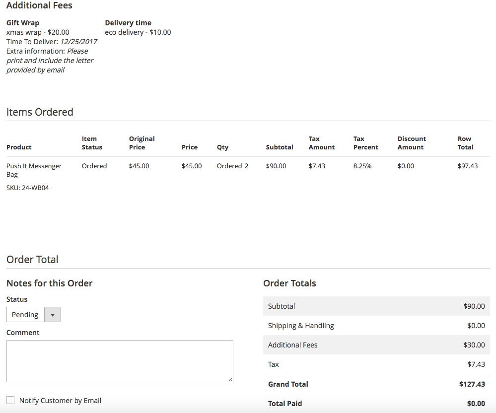Click the Items Ordered section heading
The height and width of the screenshot is (413, 496).
pyautogui.click(x=40, y=112)
